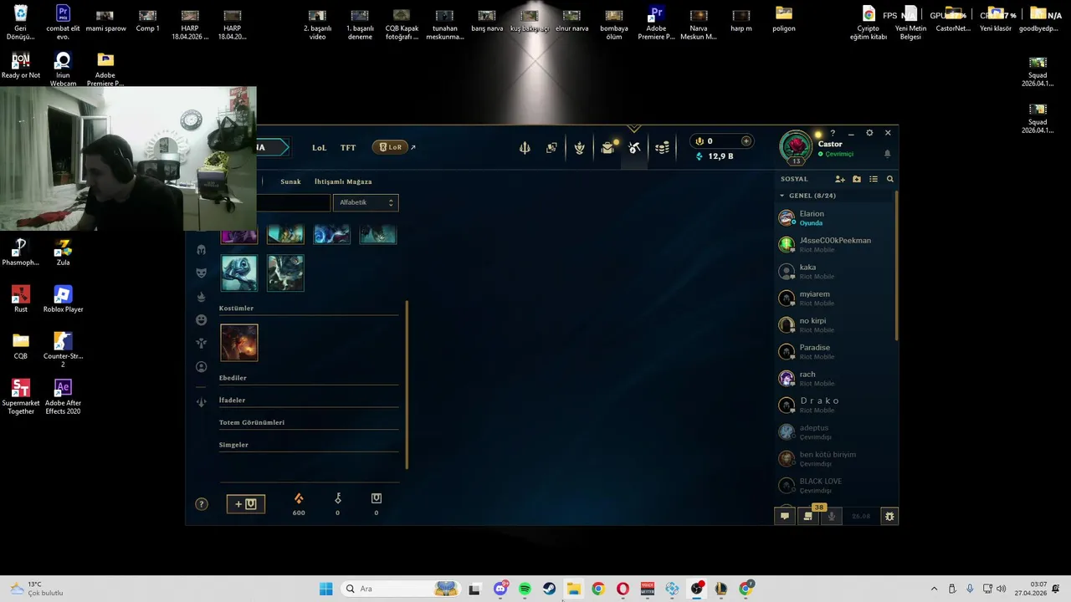
Task: Open the Collection cards icon
Action: [551, 148]
